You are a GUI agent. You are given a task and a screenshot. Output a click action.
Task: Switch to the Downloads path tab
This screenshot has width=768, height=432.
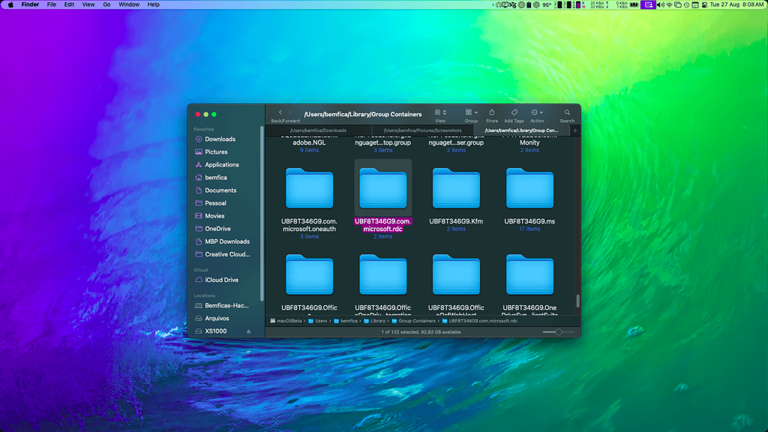click(318, 130)
